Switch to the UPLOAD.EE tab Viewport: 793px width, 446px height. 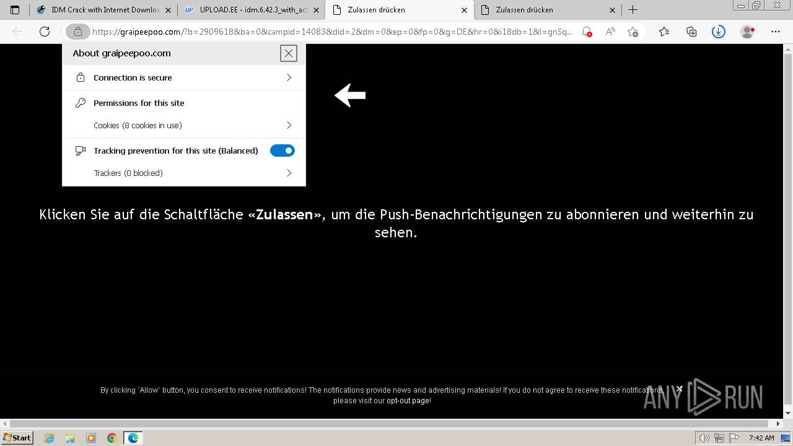coord(251,10)
